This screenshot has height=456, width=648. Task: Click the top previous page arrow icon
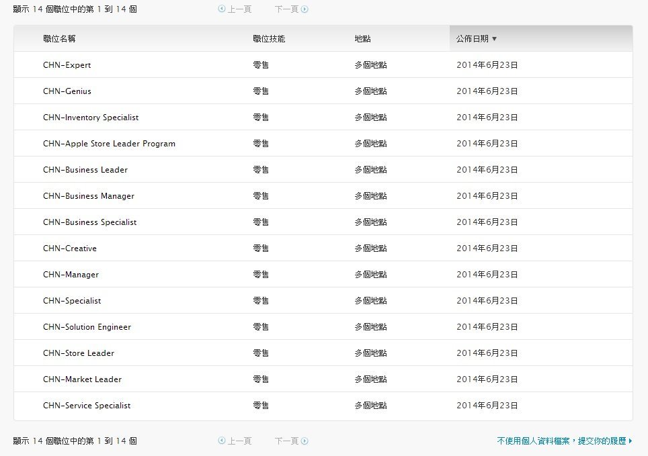pos(222,9)
